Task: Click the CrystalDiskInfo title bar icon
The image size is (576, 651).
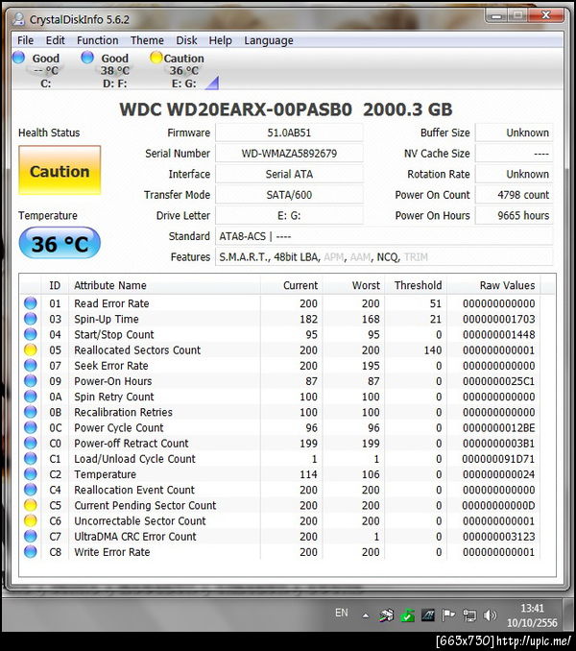Action: (18, 19)
